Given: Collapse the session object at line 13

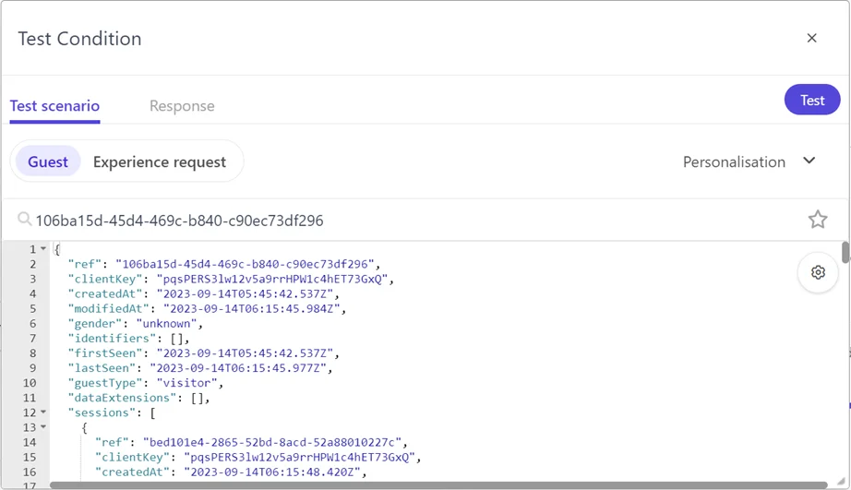Looking at the screenshot, I should (43, 427).
